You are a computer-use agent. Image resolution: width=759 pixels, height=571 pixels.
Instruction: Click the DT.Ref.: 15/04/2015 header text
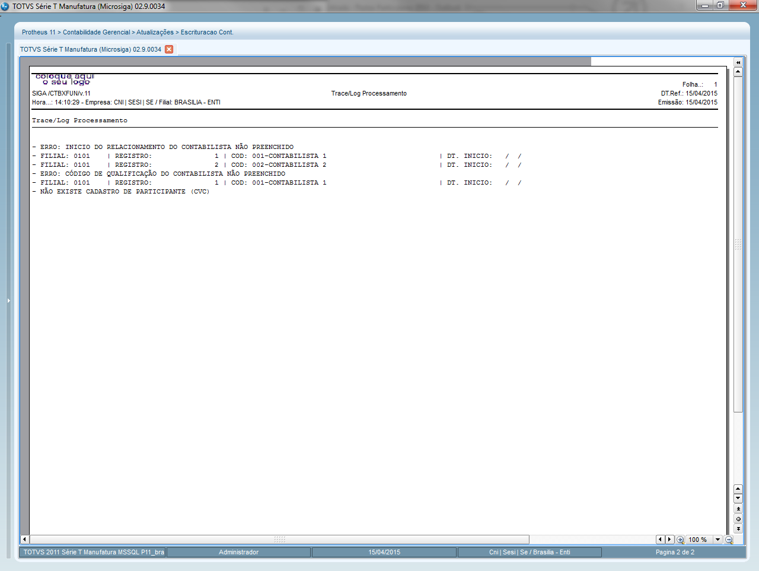tap(689, 93)
